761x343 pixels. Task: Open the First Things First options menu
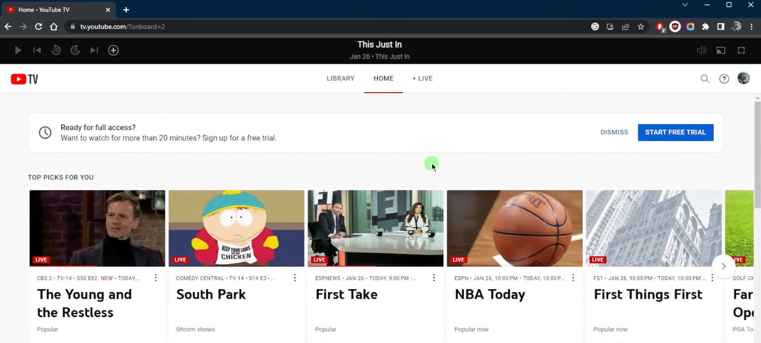(x=712, y=278)
